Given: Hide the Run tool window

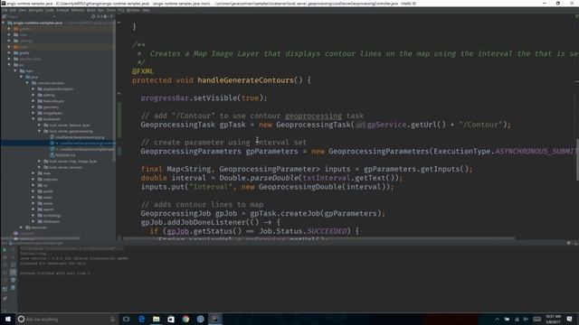Looking at the screenshot, I should pos(575,243).
